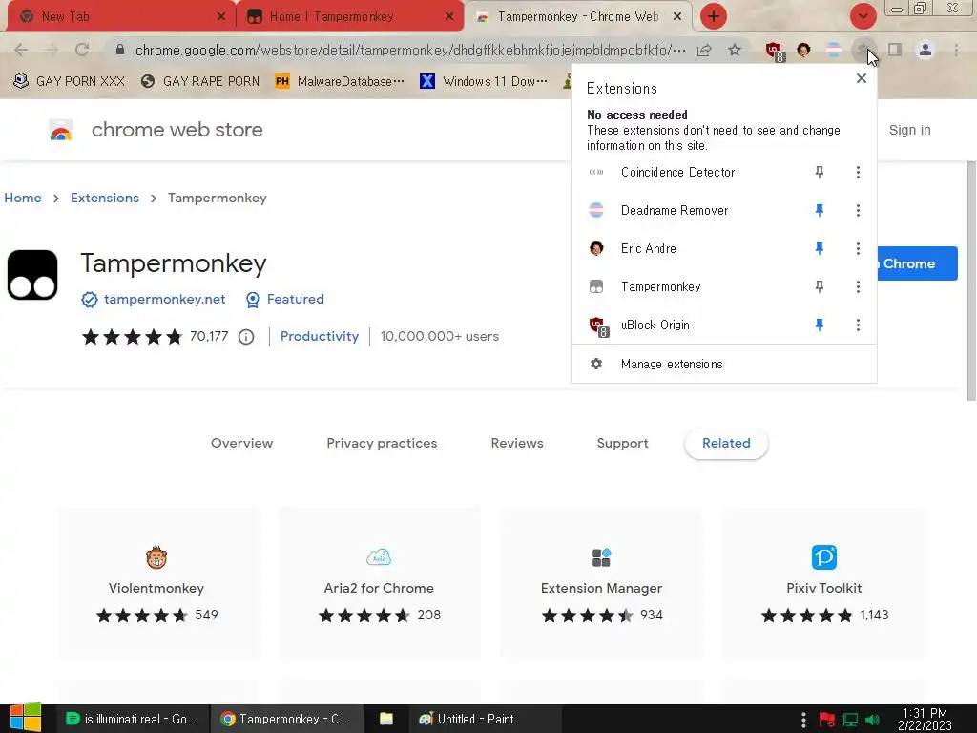Open more options for Coincidence Detector
977x733 pixels.
(x=858, y=172)
